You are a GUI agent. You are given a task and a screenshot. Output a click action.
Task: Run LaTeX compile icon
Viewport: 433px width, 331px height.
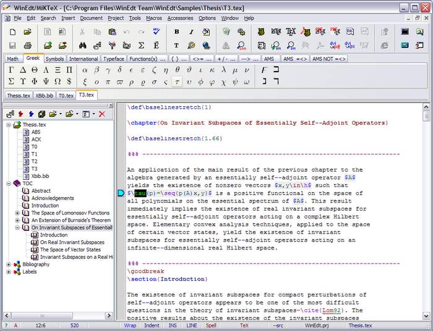276,31
